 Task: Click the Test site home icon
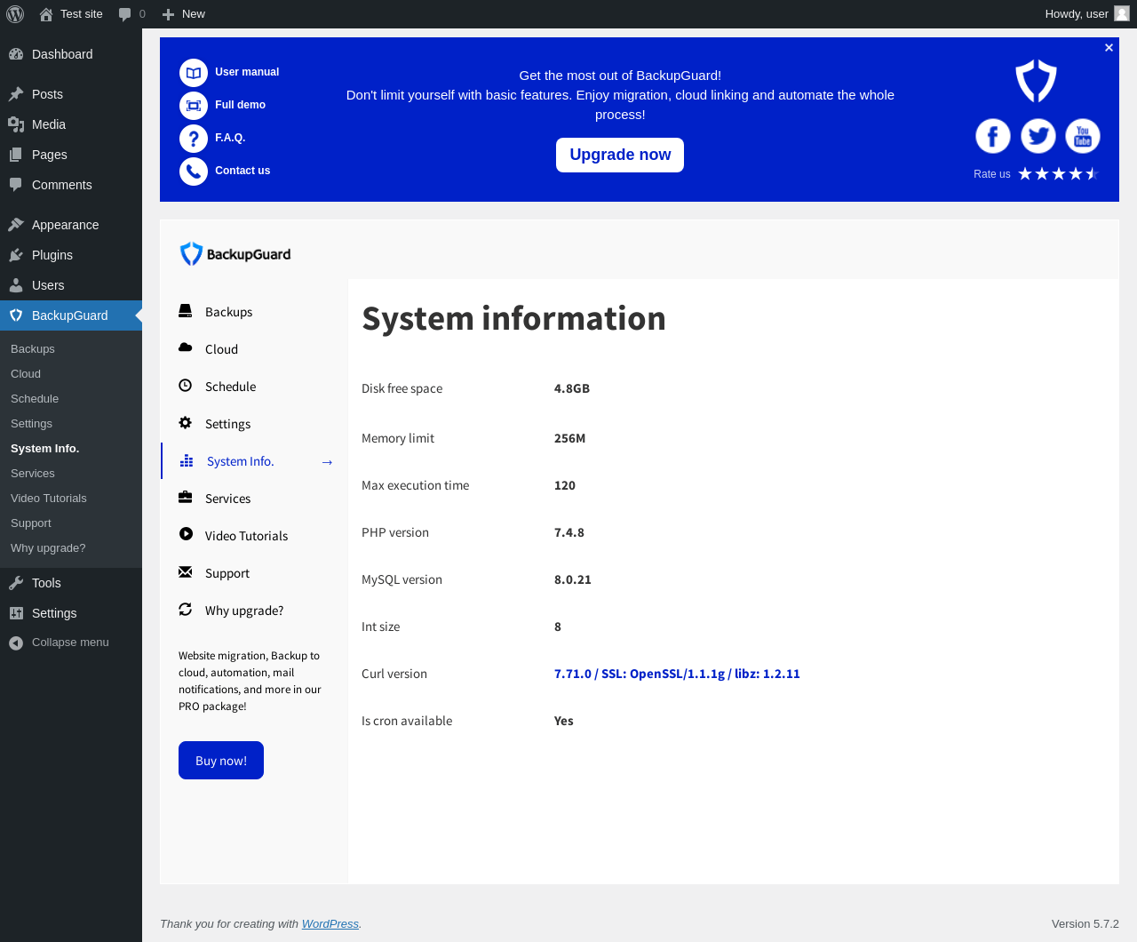(46, 14)
